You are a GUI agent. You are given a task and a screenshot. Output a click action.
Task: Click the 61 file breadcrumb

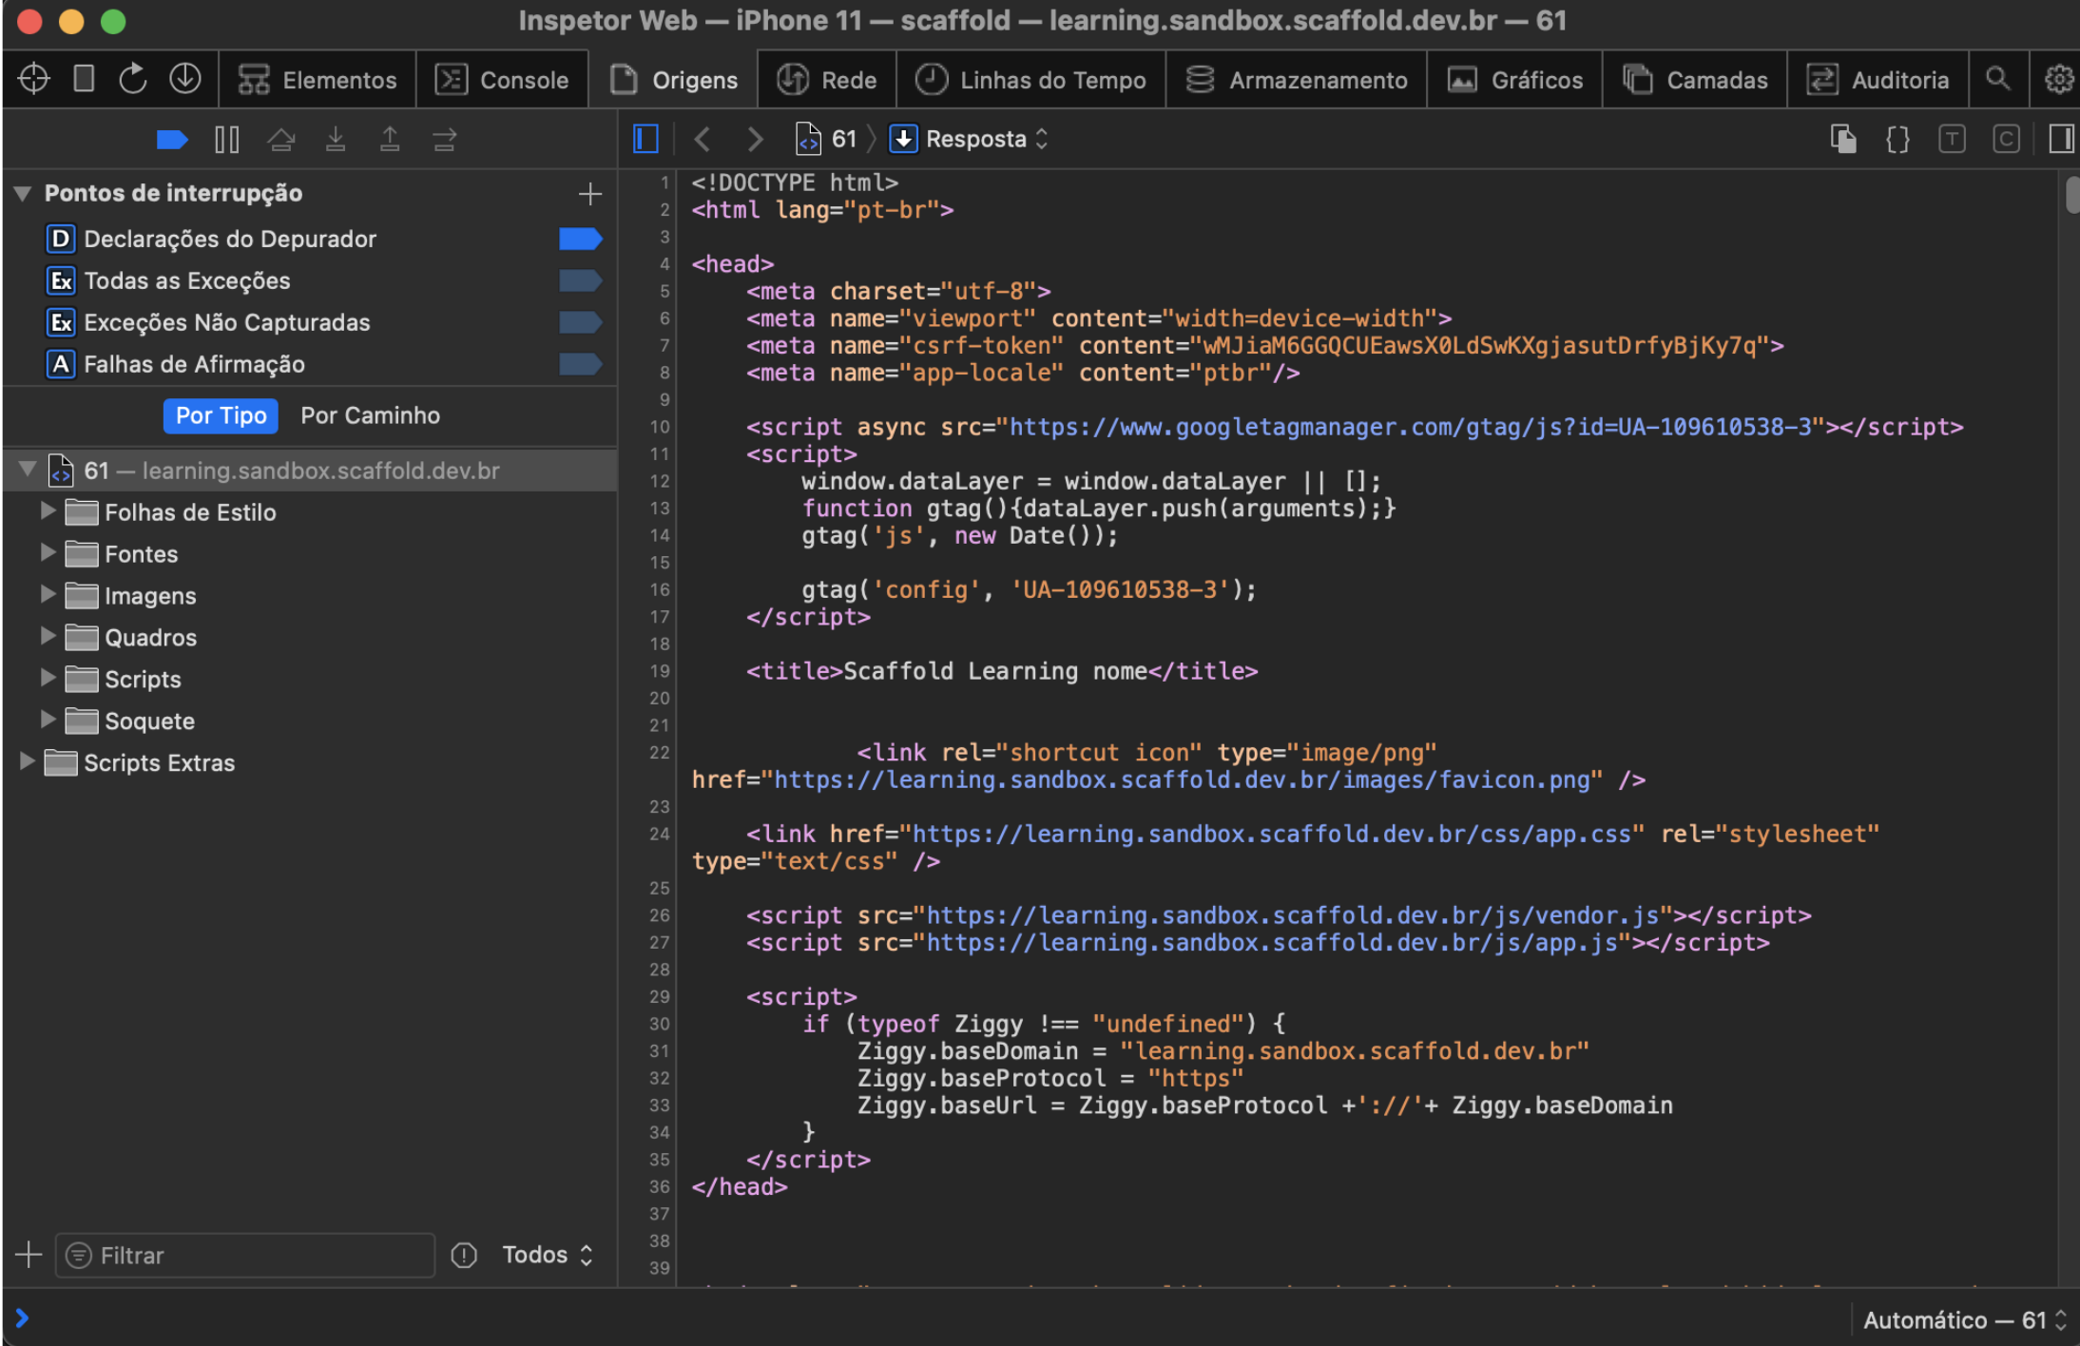click(x=826, y=140)
